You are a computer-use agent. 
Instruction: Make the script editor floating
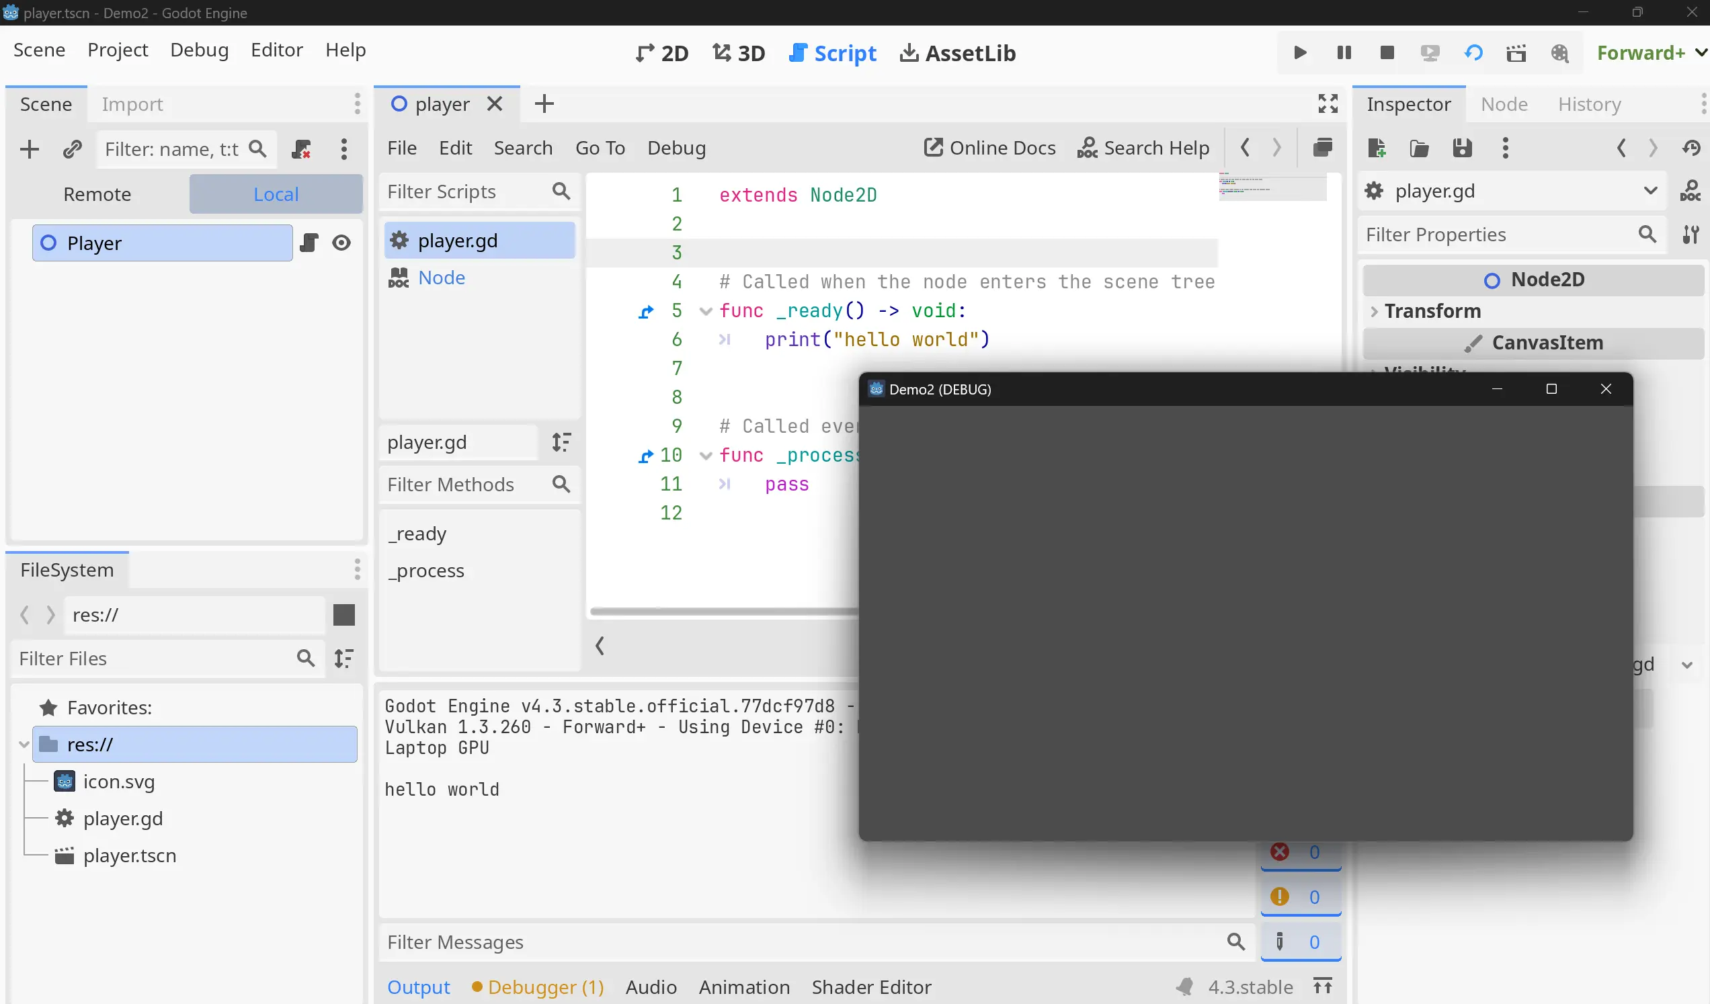pos(1323,148)
